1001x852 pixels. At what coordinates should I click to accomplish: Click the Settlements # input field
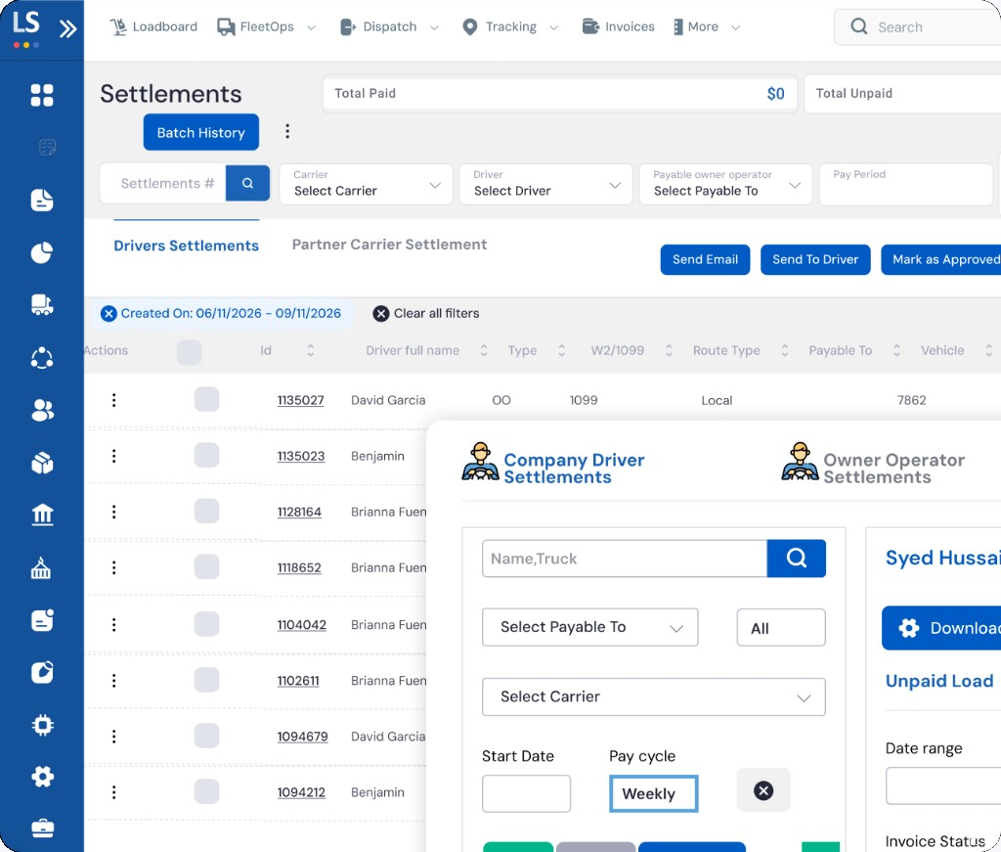click(163, 184)
